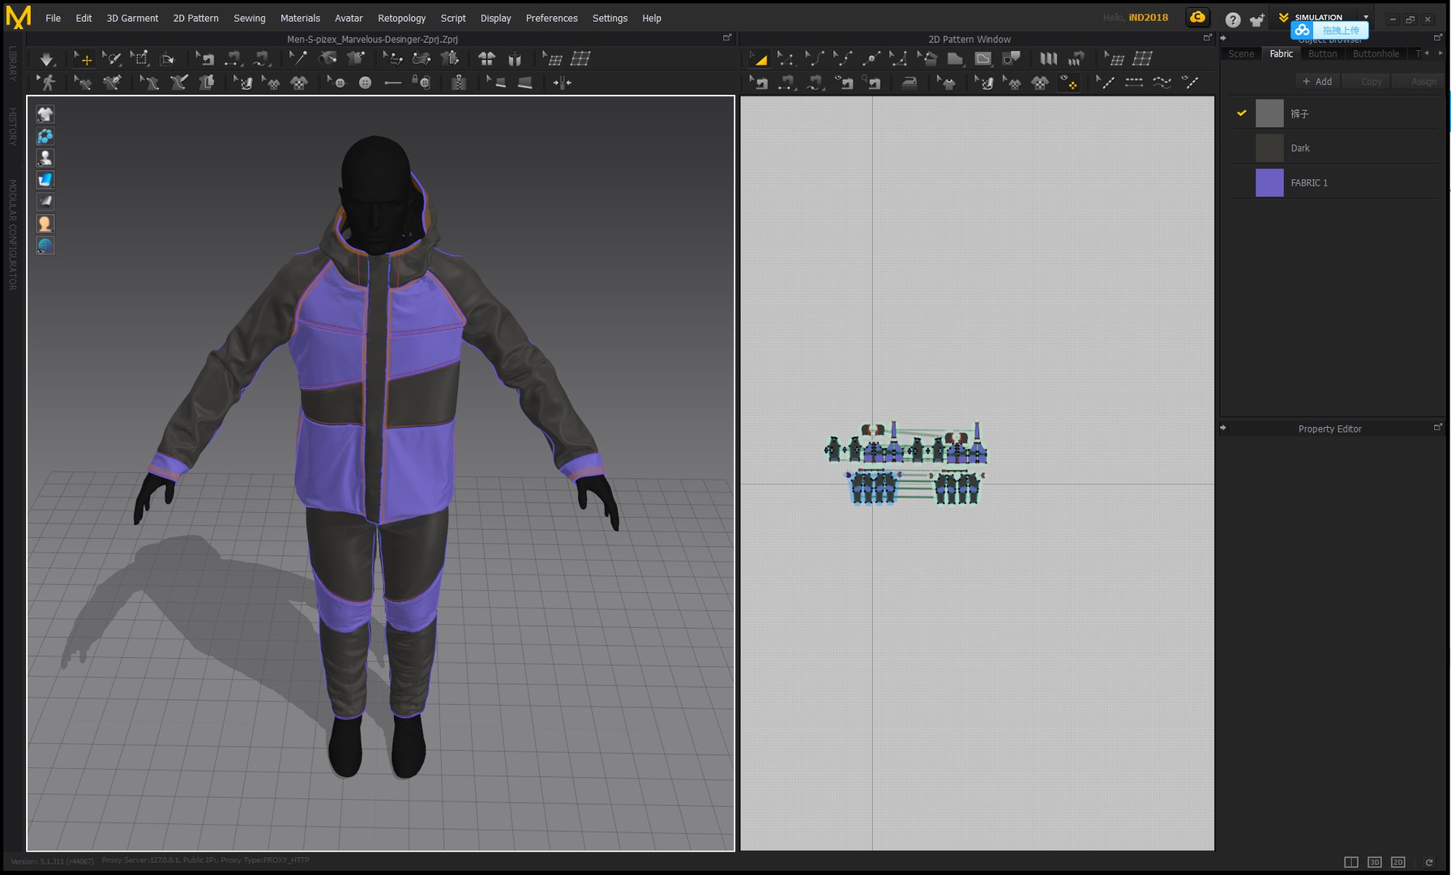Collapse the Object Browser panel arrow
Image resolution: width=1451 pixels, height=875 pixels.
coord(1223,38)
